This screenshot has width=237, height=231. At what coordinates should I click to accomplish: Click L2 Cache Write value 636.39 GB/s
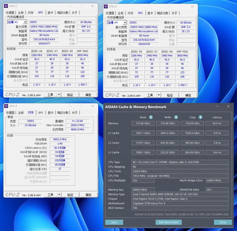pos(168,143)
